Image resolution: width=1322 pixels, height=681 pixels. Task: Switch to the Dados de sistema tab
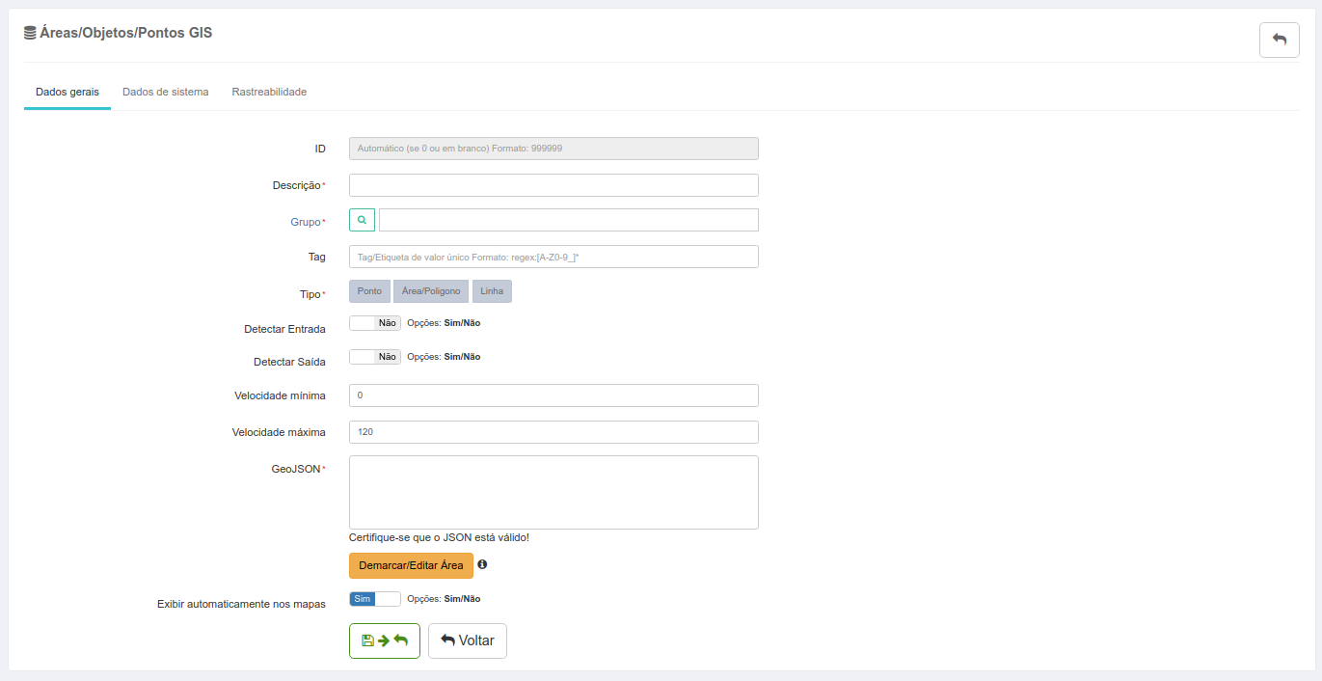(x=165, y=93)
